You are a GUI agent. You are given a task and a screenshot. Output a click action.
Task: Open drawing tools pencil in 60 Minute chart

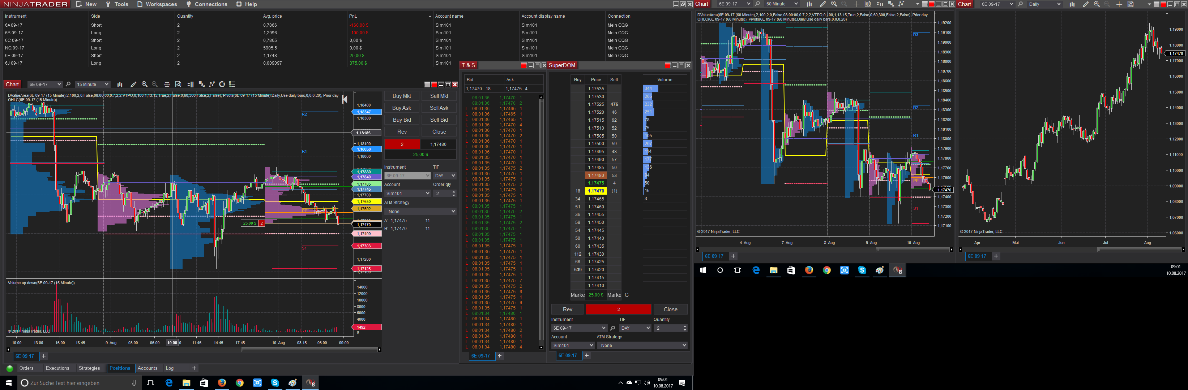coord(822,4)
